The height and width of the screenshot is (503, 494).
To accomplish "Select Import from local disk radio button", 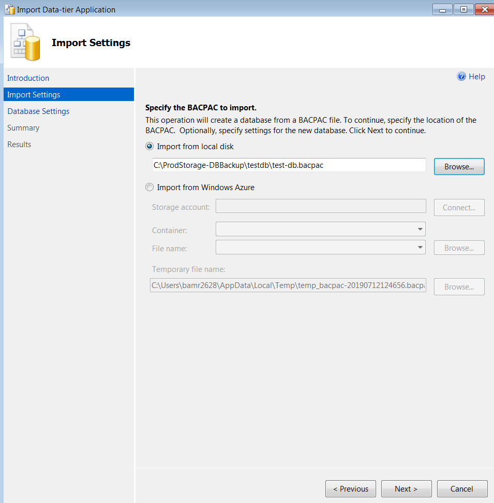I will (150, 147).
